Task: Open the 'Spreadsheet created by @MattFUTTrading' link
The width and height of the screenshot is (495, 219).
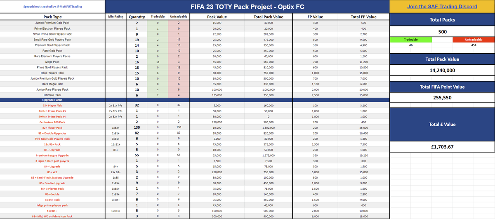Action: [x=52, y=7]
